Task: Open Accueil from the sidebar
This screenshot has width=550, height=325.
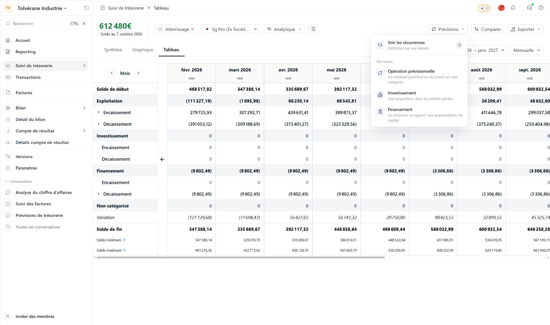Action: tap(45, 40)
